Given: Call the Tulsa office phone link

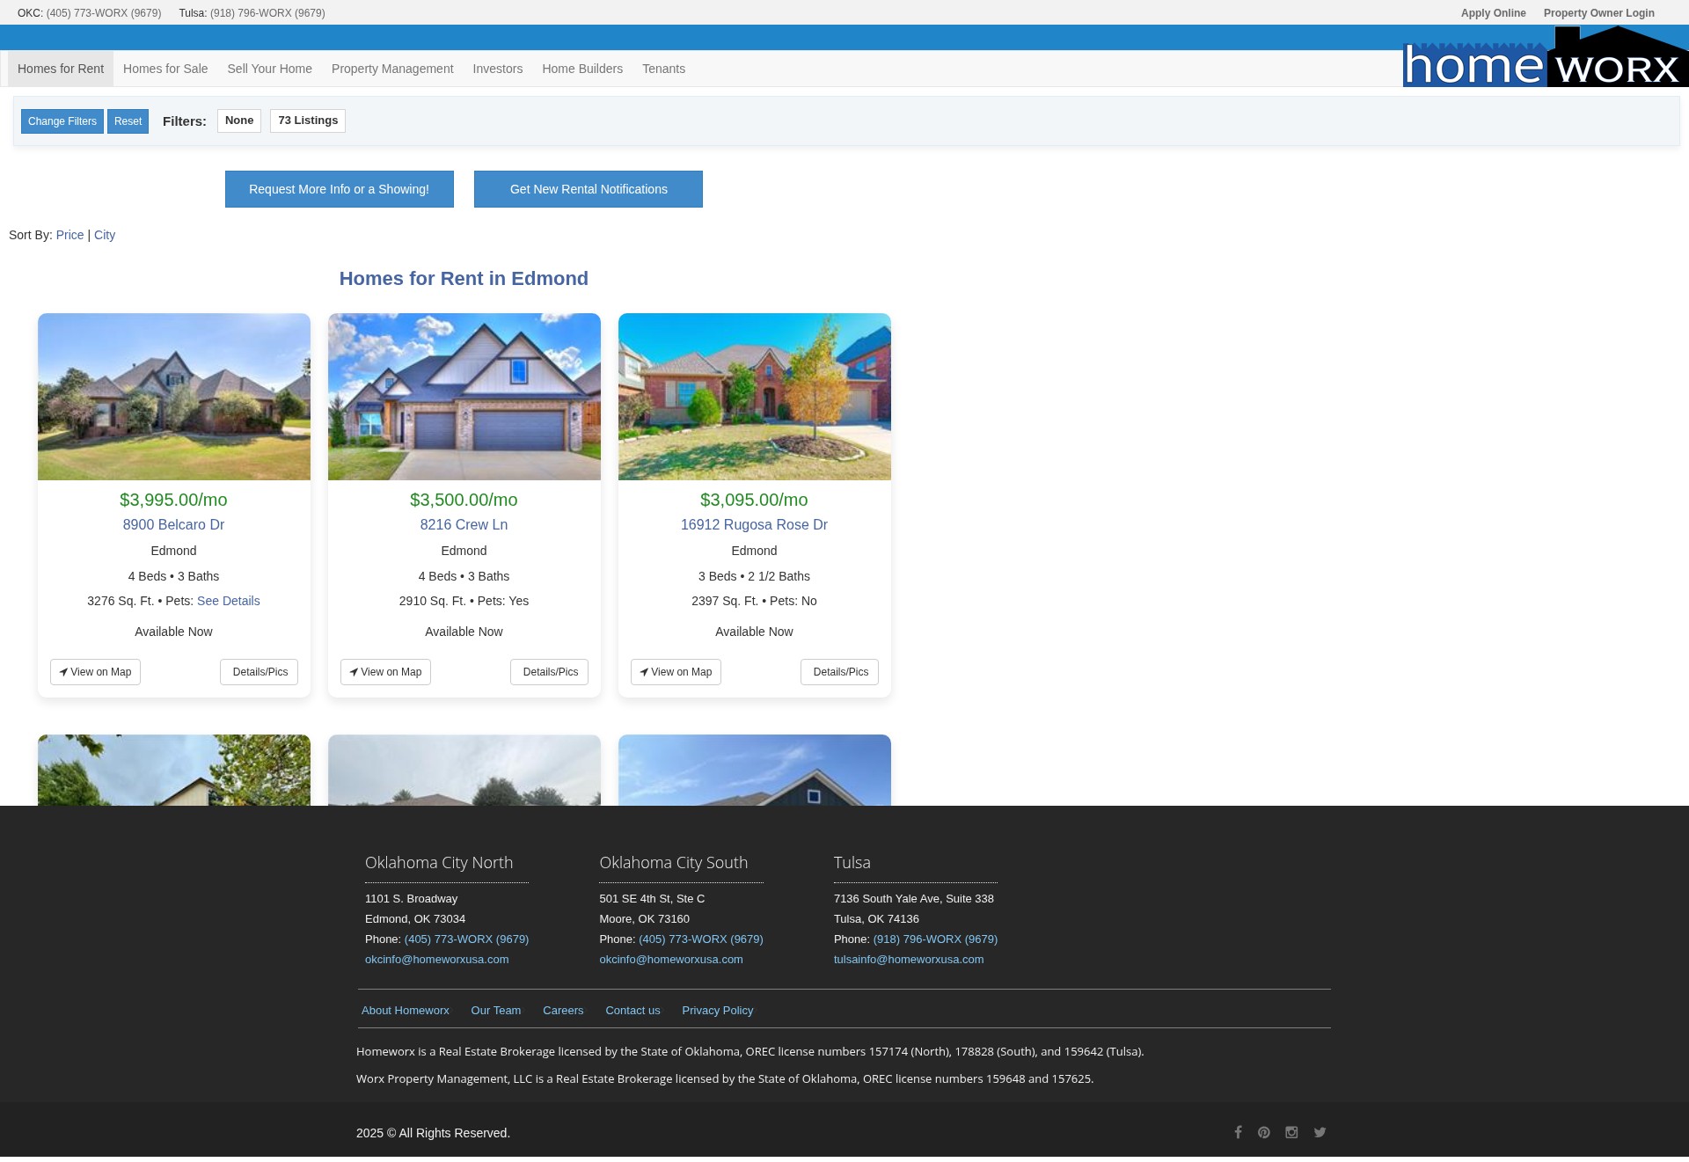Looking at the screenshot, I should (935, 939).
